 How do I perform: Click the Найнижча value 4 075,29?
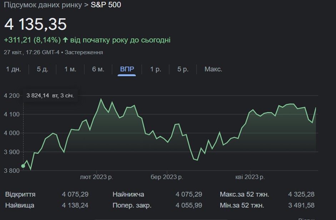(189, 195)
